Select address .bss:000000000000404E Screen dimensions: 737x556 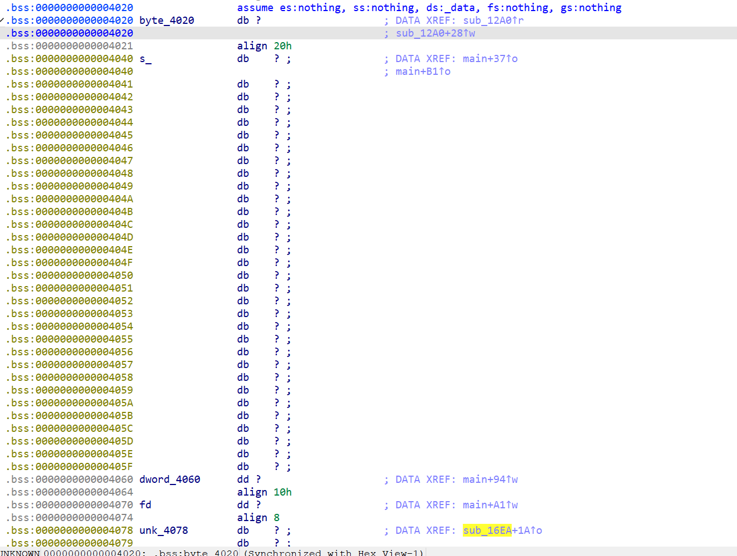[x=69, y=250]
